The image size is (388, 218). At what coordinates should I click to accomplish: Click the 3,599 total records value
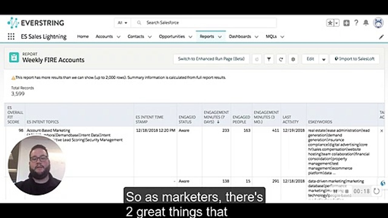pos(18,94)
